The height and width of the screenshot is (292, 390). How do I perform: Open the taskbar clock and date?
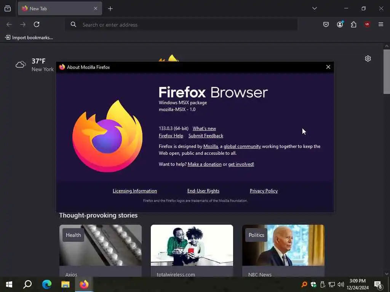pyautogui.click(x=358, y=284)
